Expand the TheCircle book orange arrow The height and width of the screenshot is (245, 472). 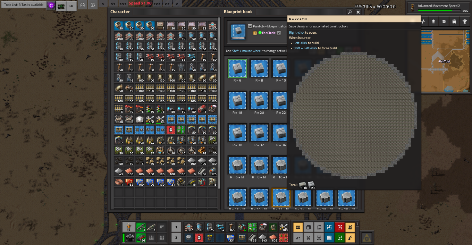tap(255, 33)
